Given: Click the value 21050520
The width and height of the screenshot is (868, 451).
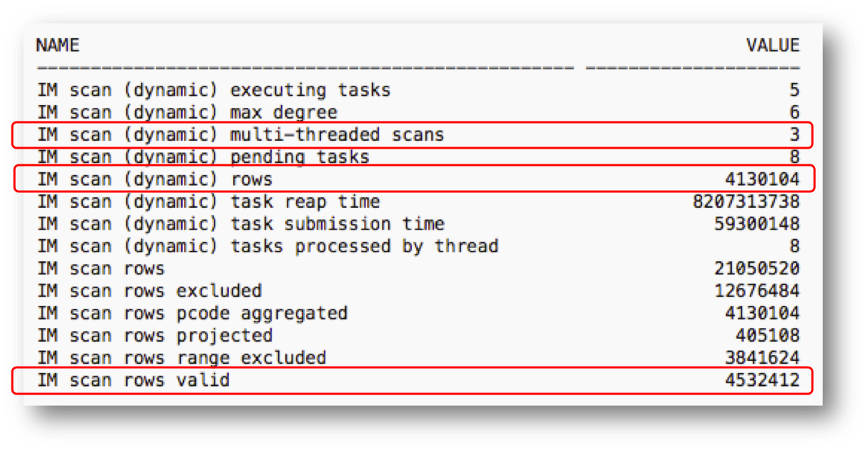Looking at the screenshot, I should point(756,269).
